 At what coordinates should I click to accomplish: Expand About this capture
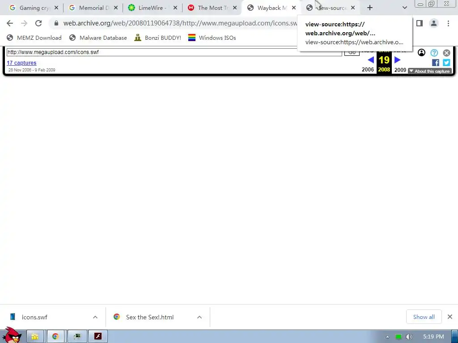point(430,71)
